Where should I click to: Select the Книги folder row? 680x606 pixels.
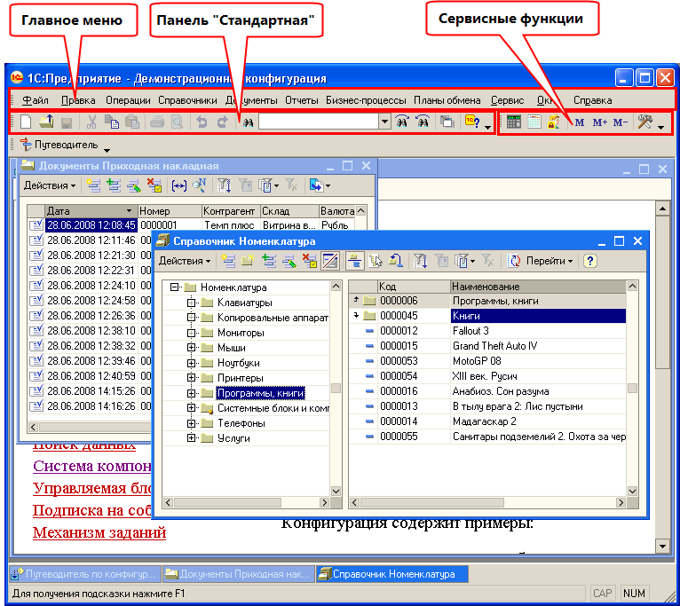tap(487, 316)
